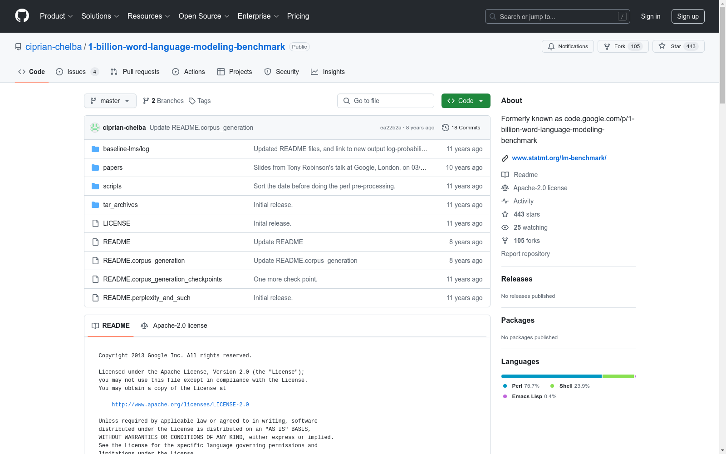Expand the Resources menu
The width and height of the screenshot is (726, 454).
click(148, 16)
